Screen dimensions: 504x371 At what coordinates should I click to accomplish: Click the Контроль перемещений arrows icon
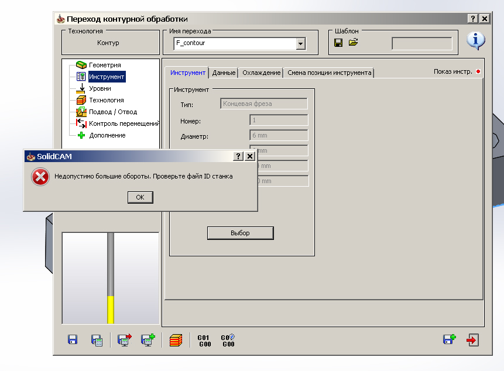(81, 123)
